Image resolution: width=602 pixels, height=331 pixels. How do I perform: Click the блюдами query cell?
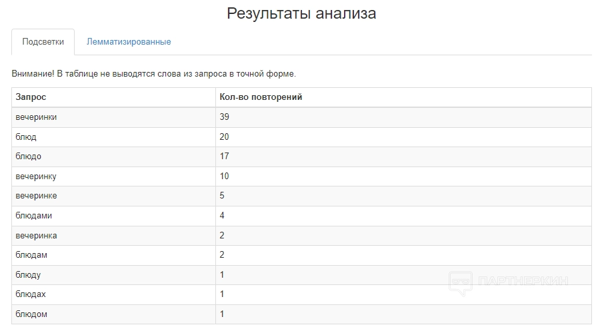coord(33,215)
